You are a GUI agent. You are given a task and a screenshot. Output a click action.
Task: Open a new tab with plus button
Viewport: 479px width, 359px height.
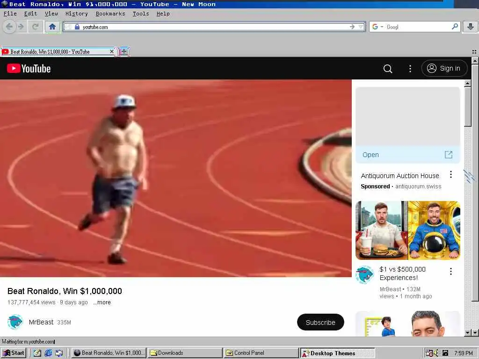click(123, 51)
